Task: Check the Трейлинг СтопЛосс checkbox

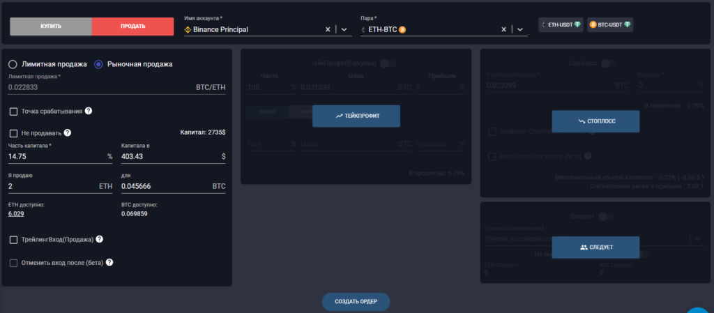Action: pos(492,132)
